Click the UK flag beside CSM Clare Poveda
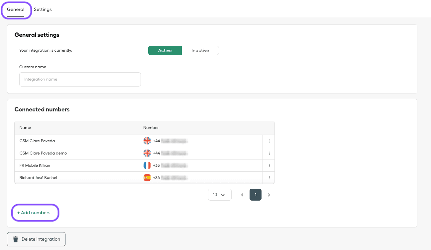This screenshot has height=250, width=431. tap(147, 141)
